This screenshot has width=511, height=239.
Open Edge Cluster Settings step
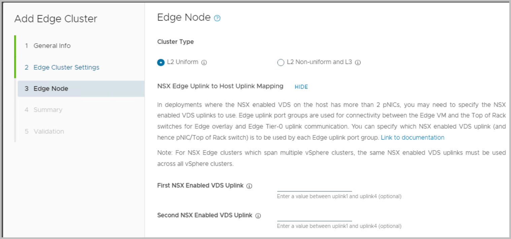(66, 67)
